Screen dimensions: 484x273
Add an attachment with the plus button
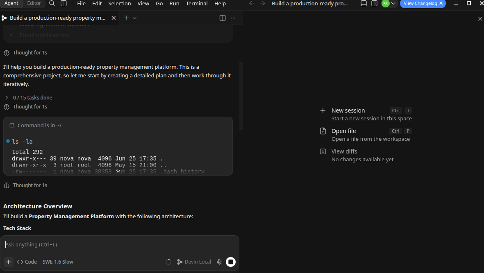pos(9,262)
